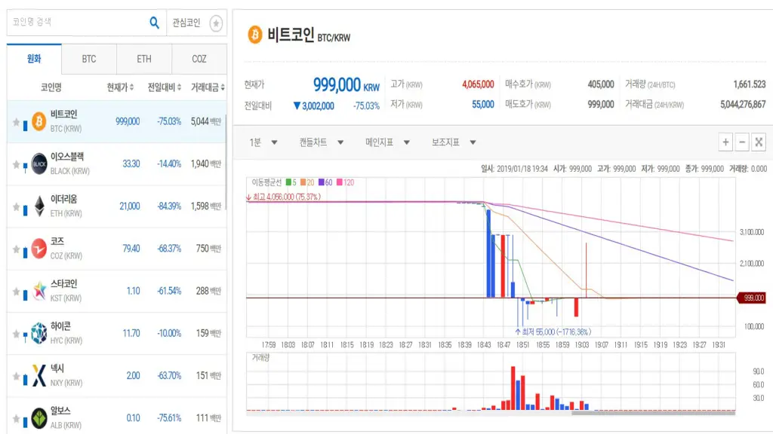Click the Hycon (하이콘) coin icon
773x434 pixels.
38,333
